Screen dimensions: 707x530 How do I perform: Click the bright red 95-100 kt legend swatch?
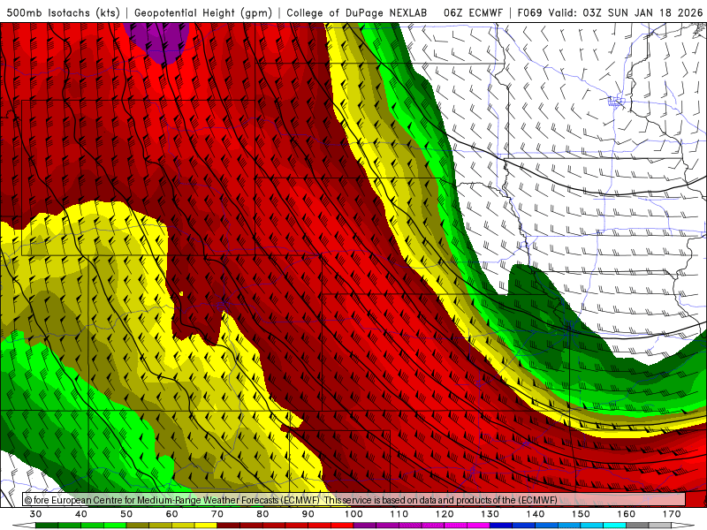coord(342,526)
